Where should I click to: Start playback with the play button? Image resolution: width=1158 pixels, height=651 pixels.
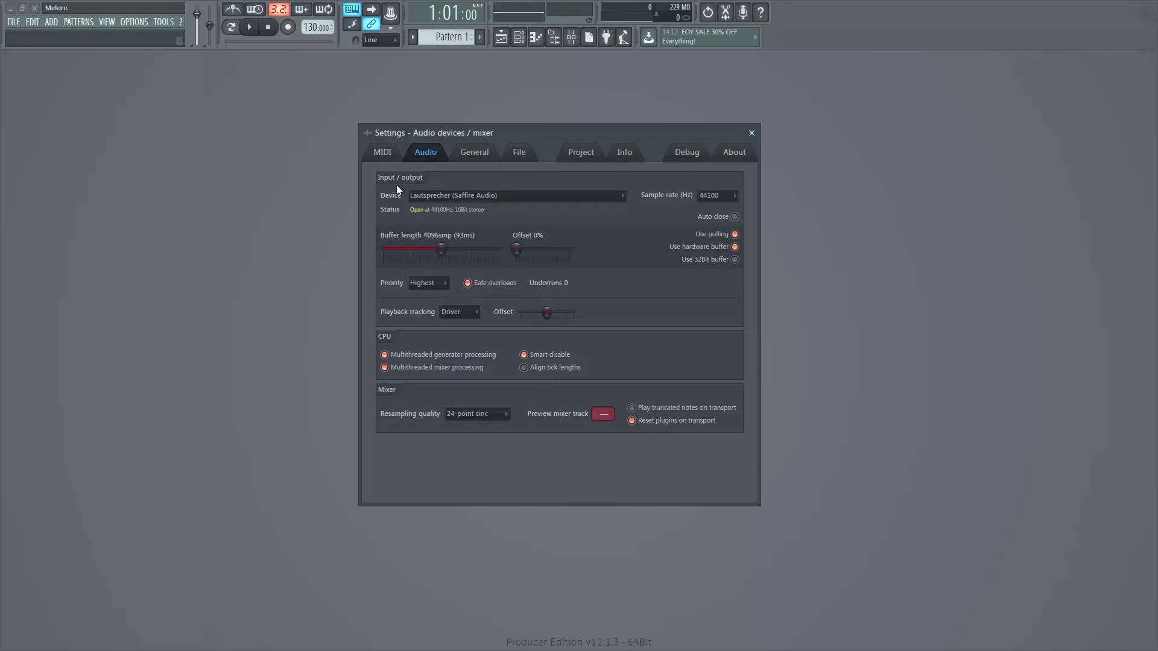[249, 27]
